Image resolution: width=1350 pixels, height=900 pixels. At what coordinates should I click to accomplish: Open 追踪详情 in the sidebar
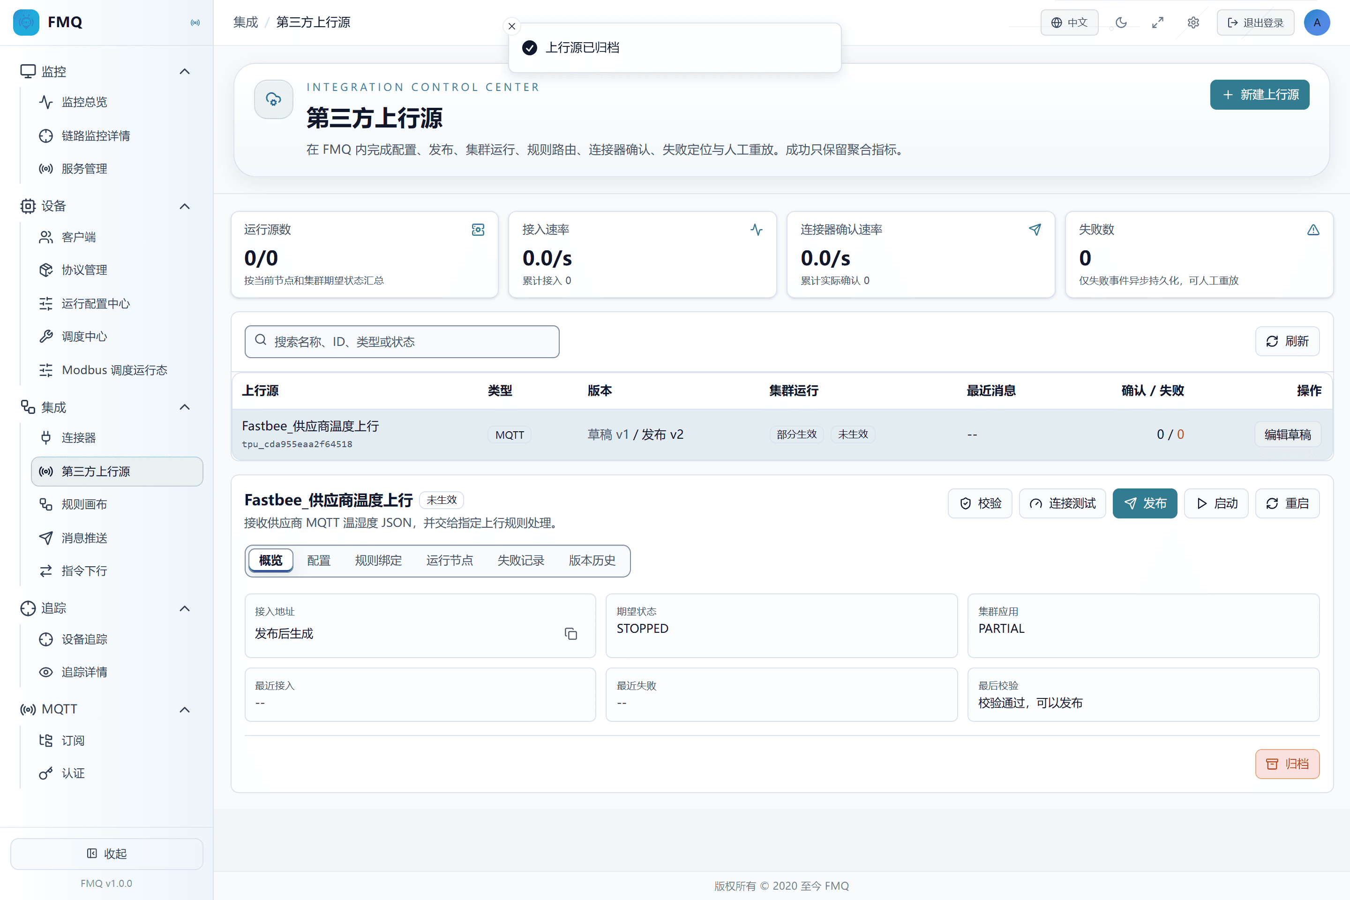(x=117, y=672)
